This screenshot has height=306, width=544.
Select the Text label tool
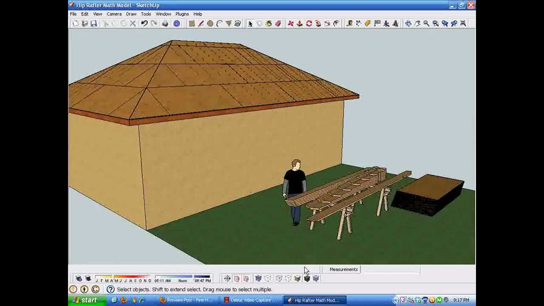point(377,24)
